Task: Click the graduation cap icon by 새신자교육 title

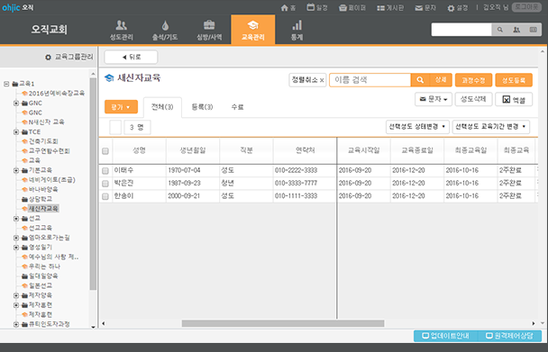Action: point(109,78)
